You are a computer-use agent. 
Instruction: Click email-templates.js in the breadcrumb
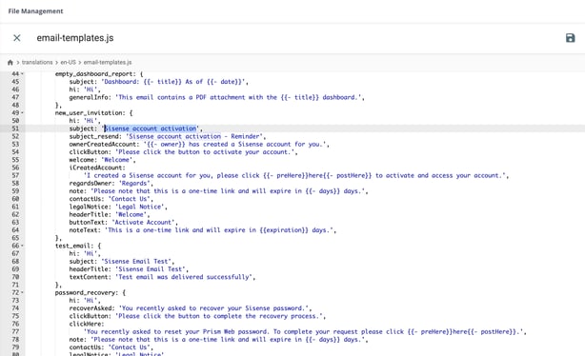(x=108, y=62)
